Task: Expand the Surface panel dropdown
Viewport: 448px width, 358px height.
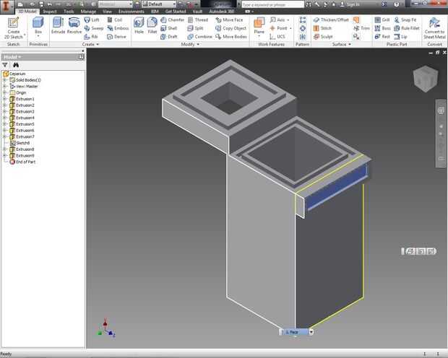Action: (x=342, y=44)
